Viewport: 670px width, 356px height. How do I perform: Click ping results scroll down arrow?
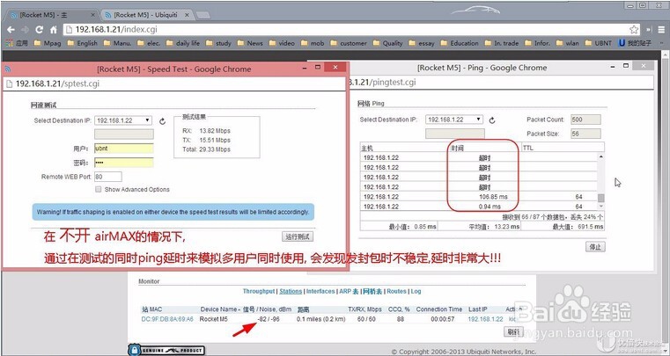tap(601, 207)
